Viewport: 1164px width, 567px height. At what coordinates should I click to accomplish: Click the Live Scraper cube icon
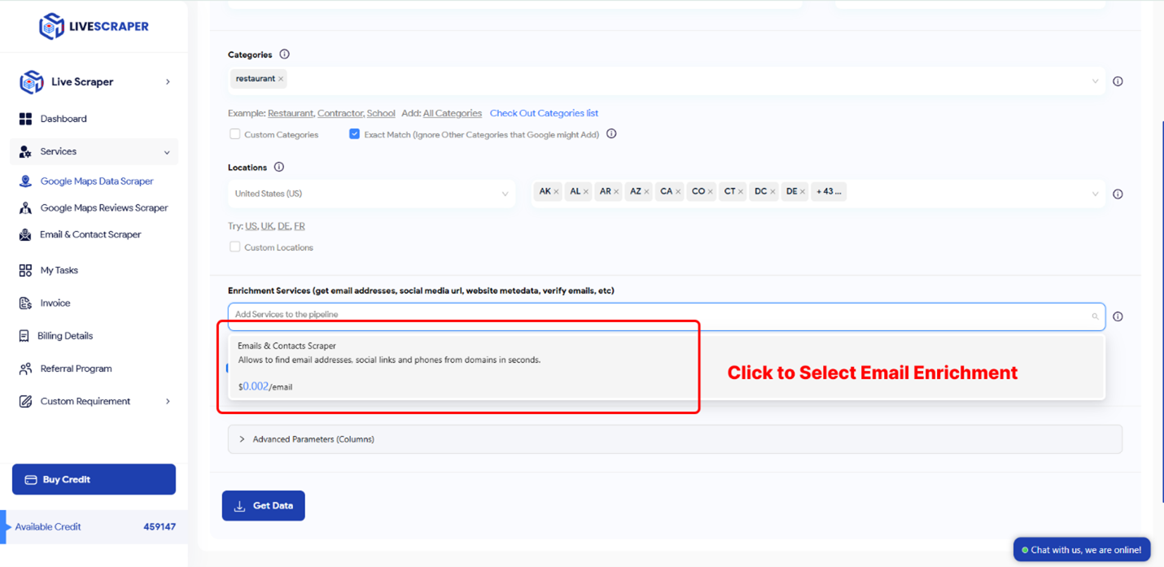[31, 81]
